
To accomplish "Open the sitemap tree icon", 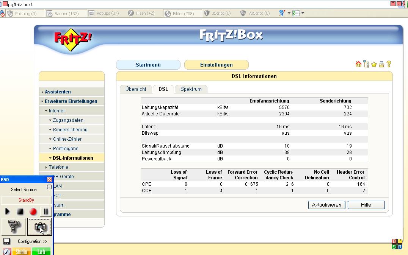I will tap(366, 64).
